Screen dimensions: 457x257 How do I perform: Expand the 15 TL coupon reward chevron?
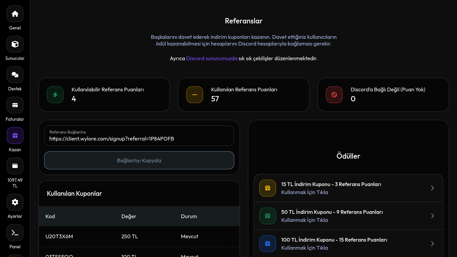[x=432, y=188]
